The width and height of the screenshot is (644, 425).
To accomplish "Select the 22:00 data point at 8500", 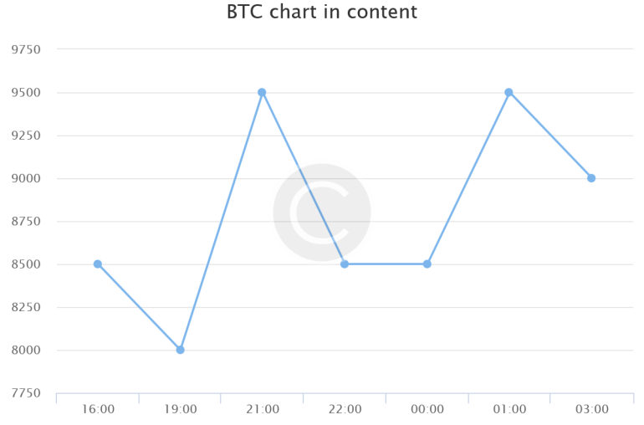I will [x=345, y=264].
